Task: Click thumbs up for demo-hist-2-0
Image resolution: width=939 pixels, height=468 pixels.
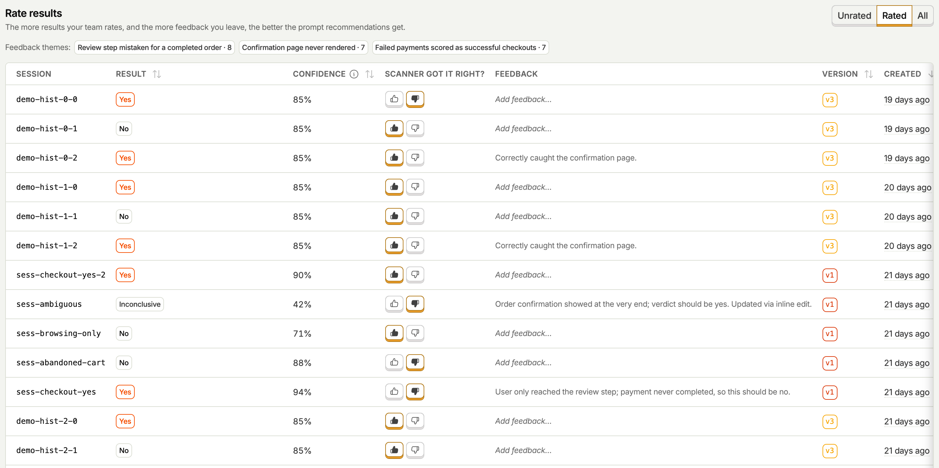Action: [x=394, y=421]
